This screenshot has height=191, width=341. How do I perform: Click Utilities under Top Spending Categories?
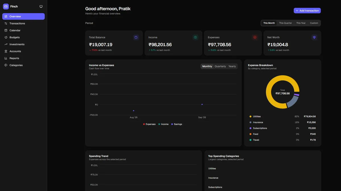click(x=212, y=169)
